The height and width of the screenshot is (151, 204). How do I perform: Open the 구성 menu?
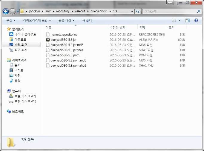(x=11, y=20)
